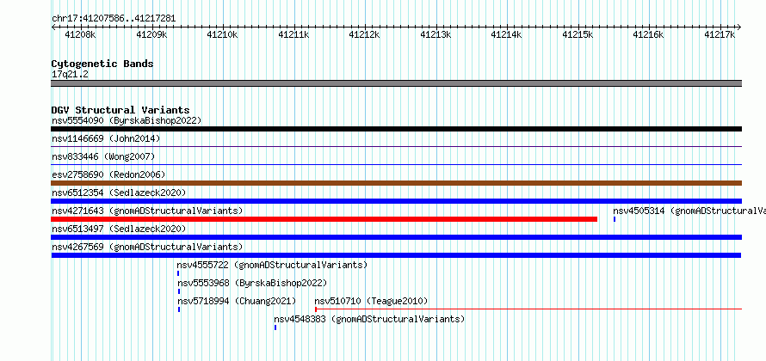
Task: Click the small blue nsv4555722 marker
Action: pos(178,273)
